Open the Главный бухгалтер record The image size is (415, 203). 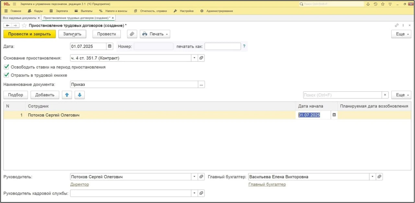pyautogui.click(x=380, y=177)
